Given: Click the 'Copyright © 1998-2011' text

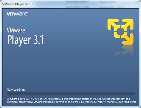Looking at the screenshot, I should [18, 99].
